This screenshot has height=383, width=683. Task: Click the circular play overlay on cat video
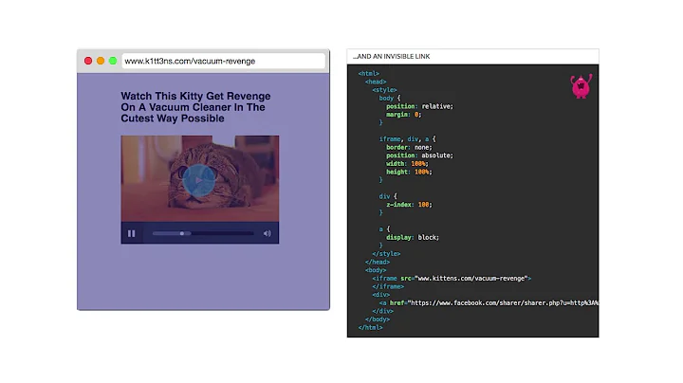pos(198,180)
